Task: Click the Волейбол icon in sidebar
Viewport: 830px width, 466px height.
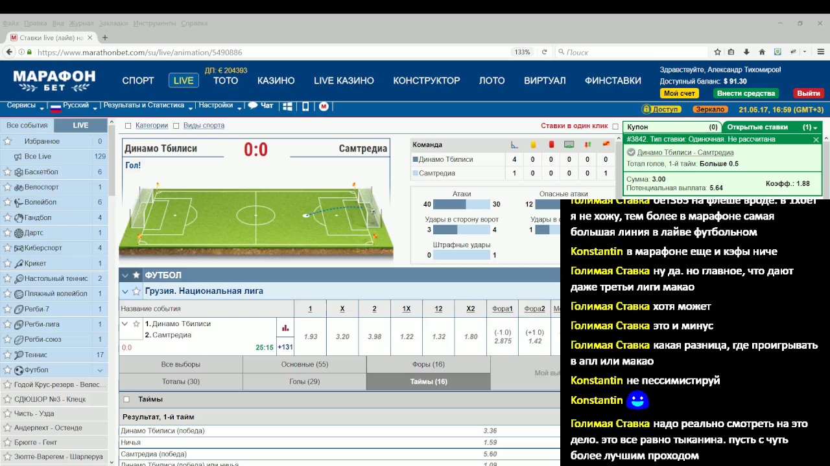Action: 19,203
